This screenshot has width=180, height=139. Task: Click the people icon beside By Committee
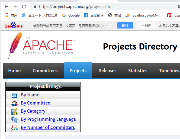coord(14,103)
